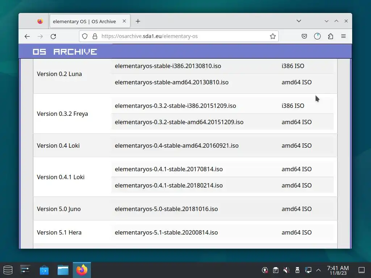The width and height of the screenshot is (371, 278).
Task: Open the Save to Pocket icon
Action: click(x=304, y=36)
